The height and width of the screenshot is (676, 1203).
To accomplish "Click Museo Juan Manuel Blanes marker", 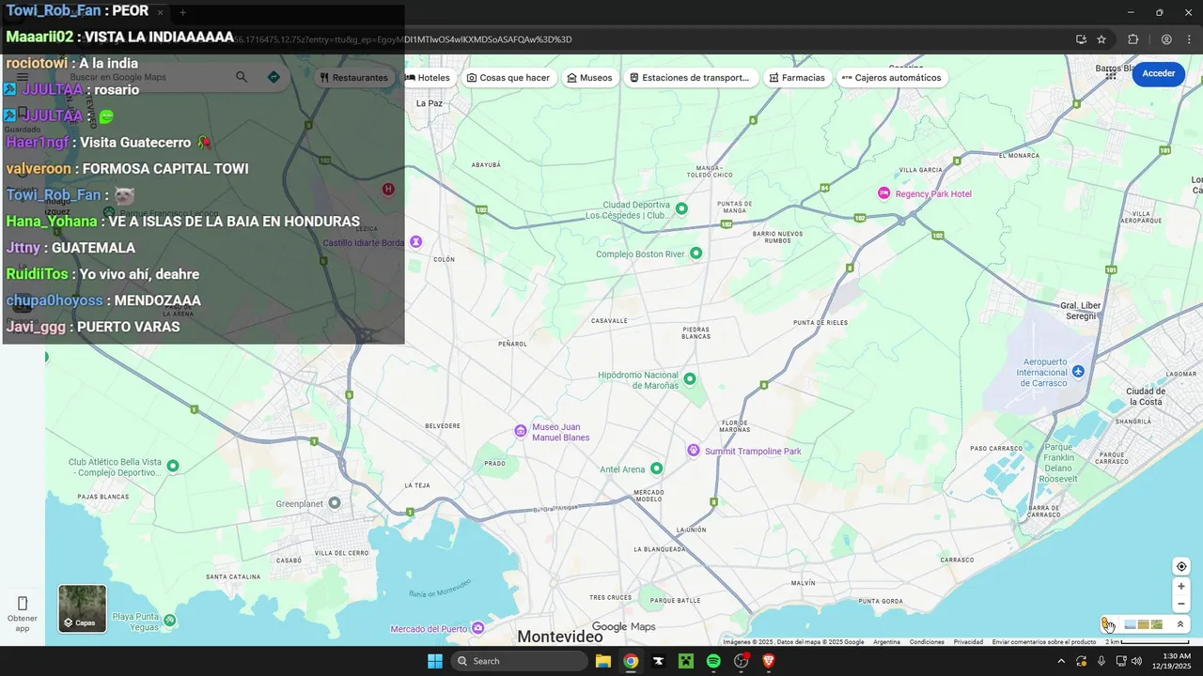I will click(520, 431).
